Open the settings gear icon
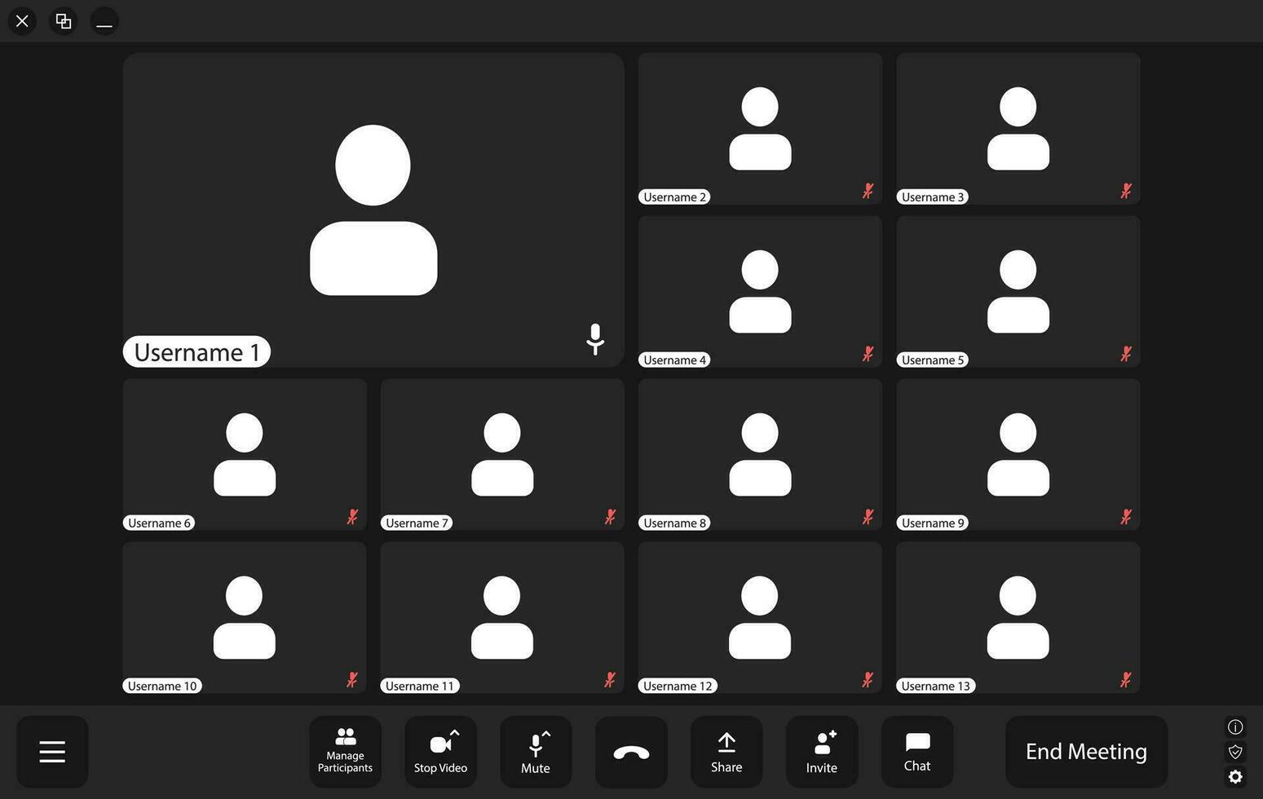The image size is (1263, 799). (1235, 776)
